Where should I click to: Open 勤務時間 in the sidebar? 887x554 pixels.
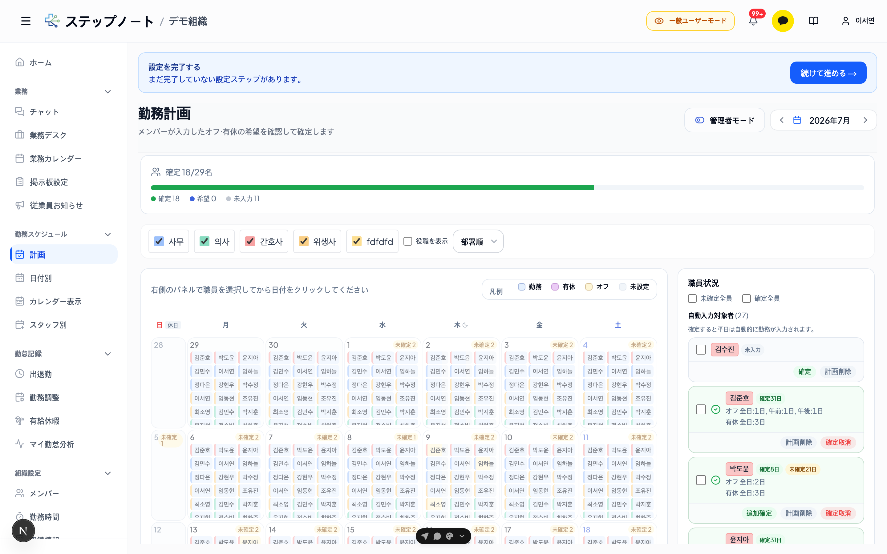64,517
